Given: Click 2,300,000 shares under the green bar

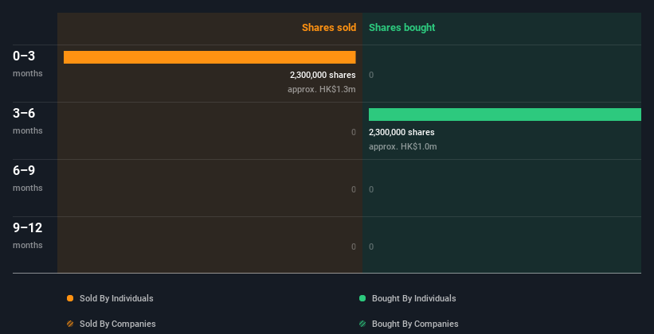Looking at the screenshot, I should [401, 133].
